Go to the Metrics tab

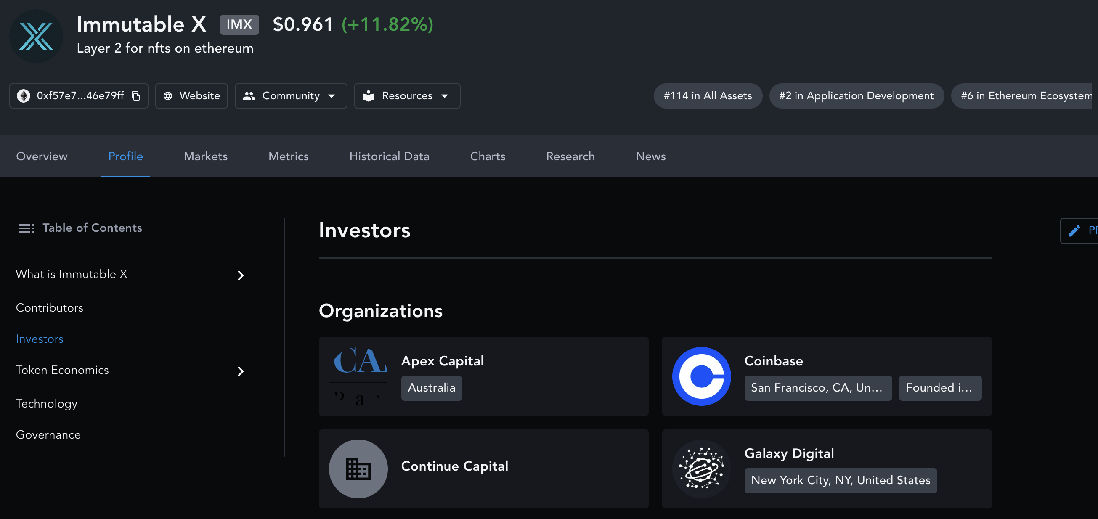[x=289, y=156]
